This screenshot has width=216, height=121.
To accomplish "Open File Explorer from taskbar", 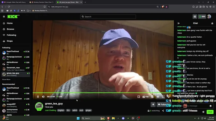I will 113,118.
